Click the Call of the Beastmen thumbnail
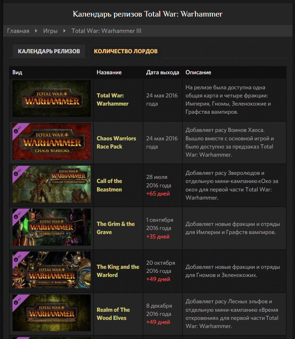This screenshot has width=295, height=339. coord(52,184)
